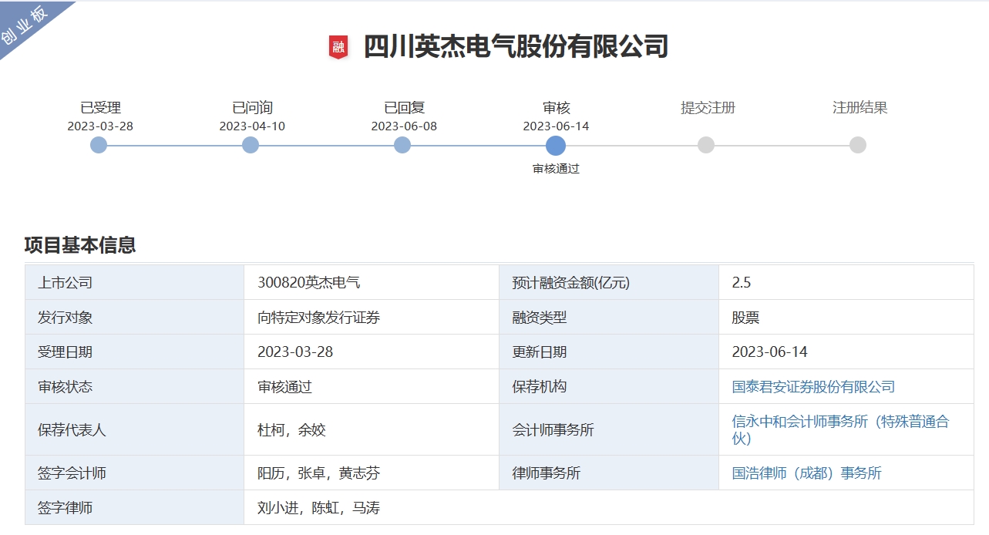This screenshot has height=535, width=989.
Task: Open 信永中和会计师事务所 accounting firm link
Action: (840, 429)
